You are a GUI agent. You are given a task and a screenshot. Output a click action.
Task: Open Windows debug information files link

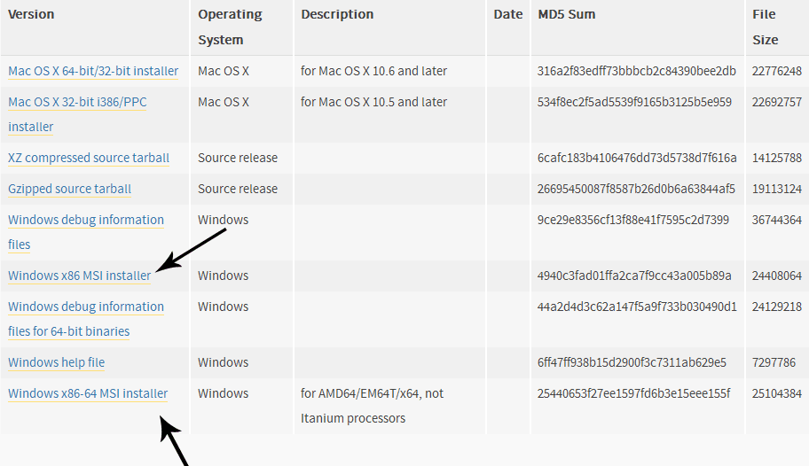click(86, 220)
